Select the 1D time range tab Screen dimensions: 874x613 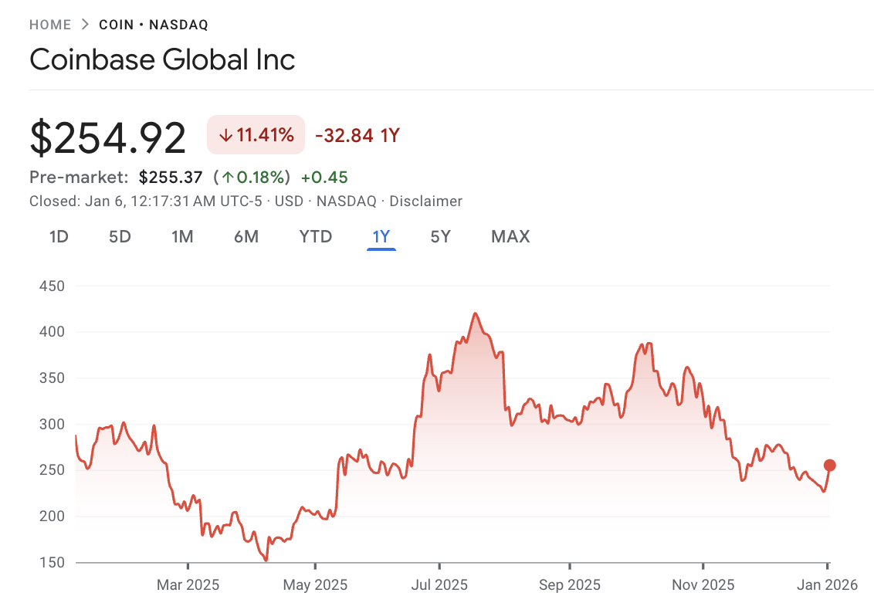click(x=59, y=237)
